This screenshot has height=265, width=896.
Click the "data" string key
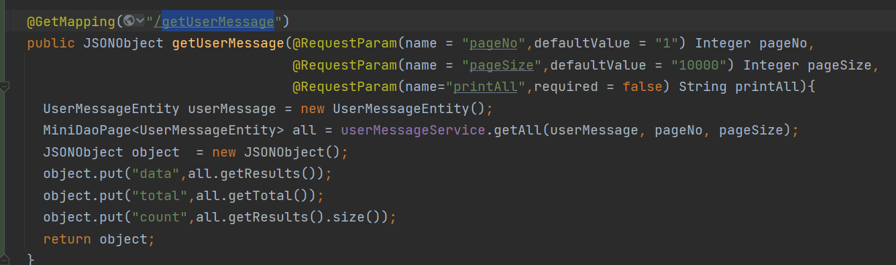(156, 174)
